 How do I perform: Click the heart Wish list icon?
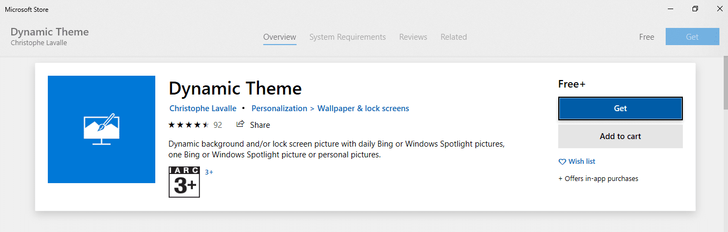coord(563,162)
